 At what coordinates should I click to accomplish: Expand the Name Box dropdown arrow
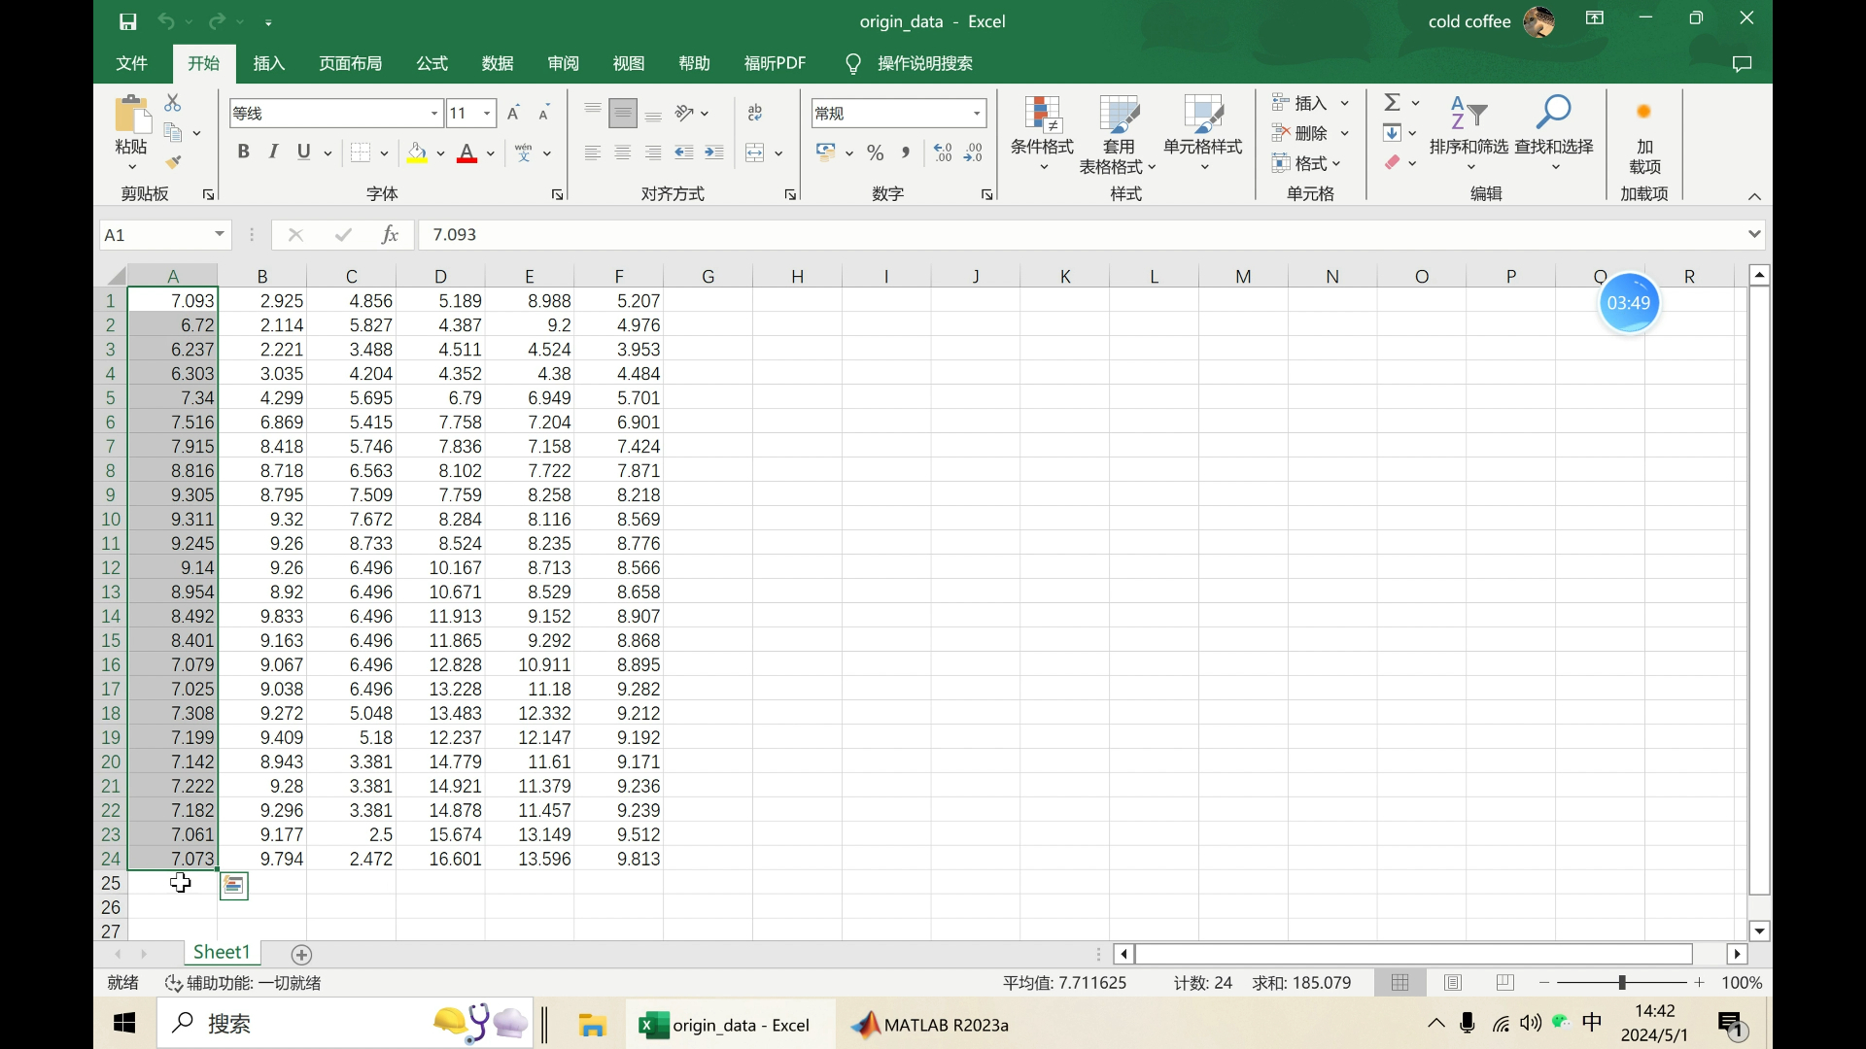220,234
